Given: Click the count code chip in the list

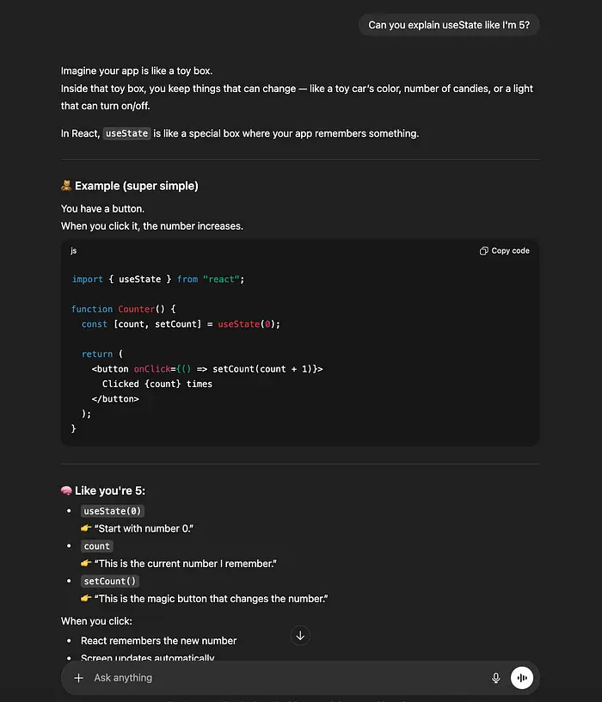Looking at the screenshot, I should pos(97,546).
